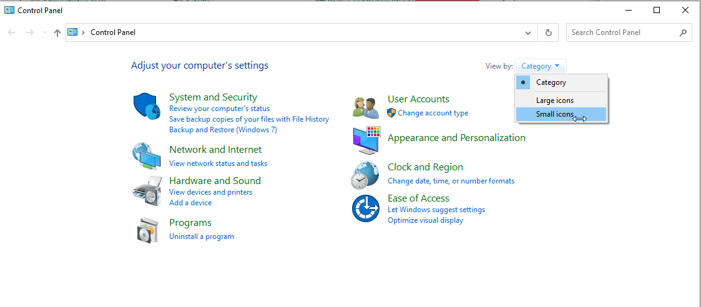Go up one folder level
701x307 pixels.
click(57, 32)
